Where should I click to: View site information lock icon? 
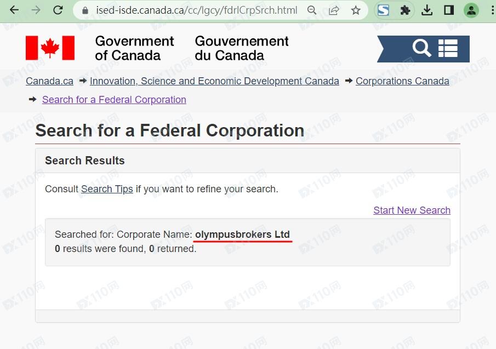[x=84, y=10]
